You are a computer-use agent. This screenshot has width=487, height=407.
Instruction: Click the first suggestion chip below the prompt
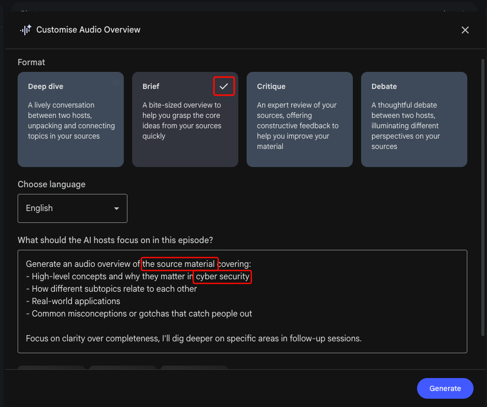(x=51, y=368)
